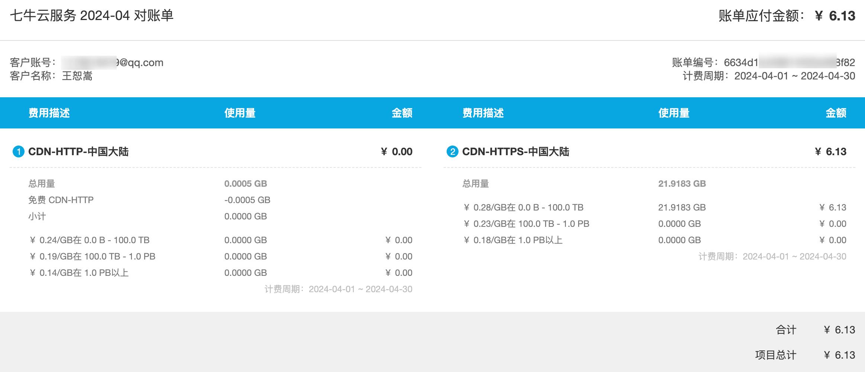Select the customer name '王恕嵩'

[x=77, y=76]
